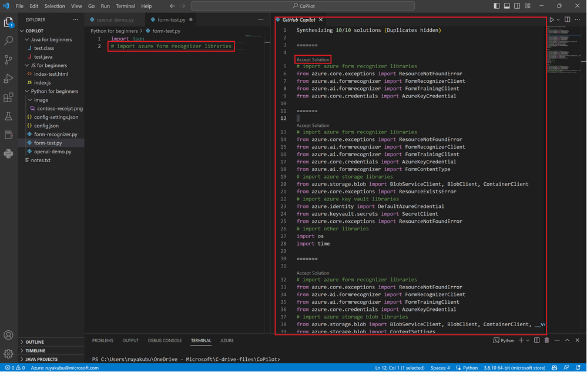Open the Extensions view
Viewport: 587px width, 372px height.
click(8, 98)
